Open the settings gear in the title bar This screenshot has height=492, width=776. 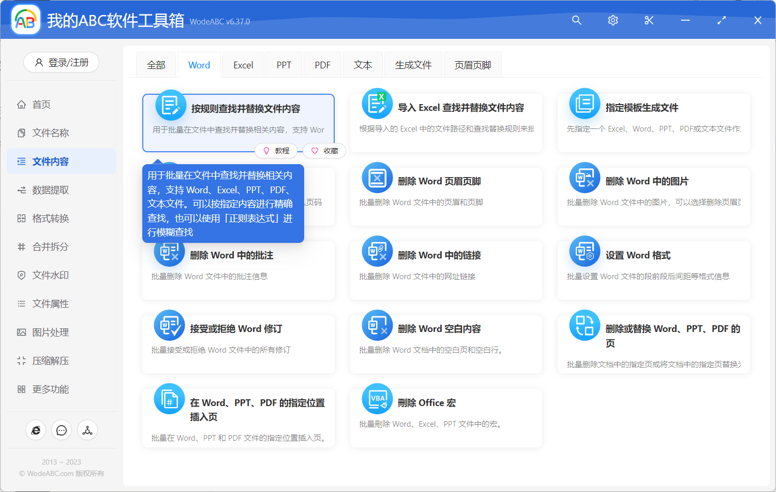[x=613, y=20]
